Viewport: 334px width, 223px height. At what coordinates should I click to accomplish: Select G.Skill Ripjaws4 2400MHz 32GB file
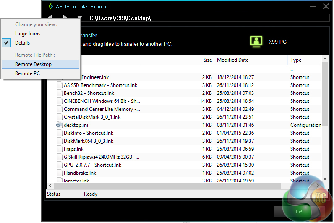coord(102,157)
